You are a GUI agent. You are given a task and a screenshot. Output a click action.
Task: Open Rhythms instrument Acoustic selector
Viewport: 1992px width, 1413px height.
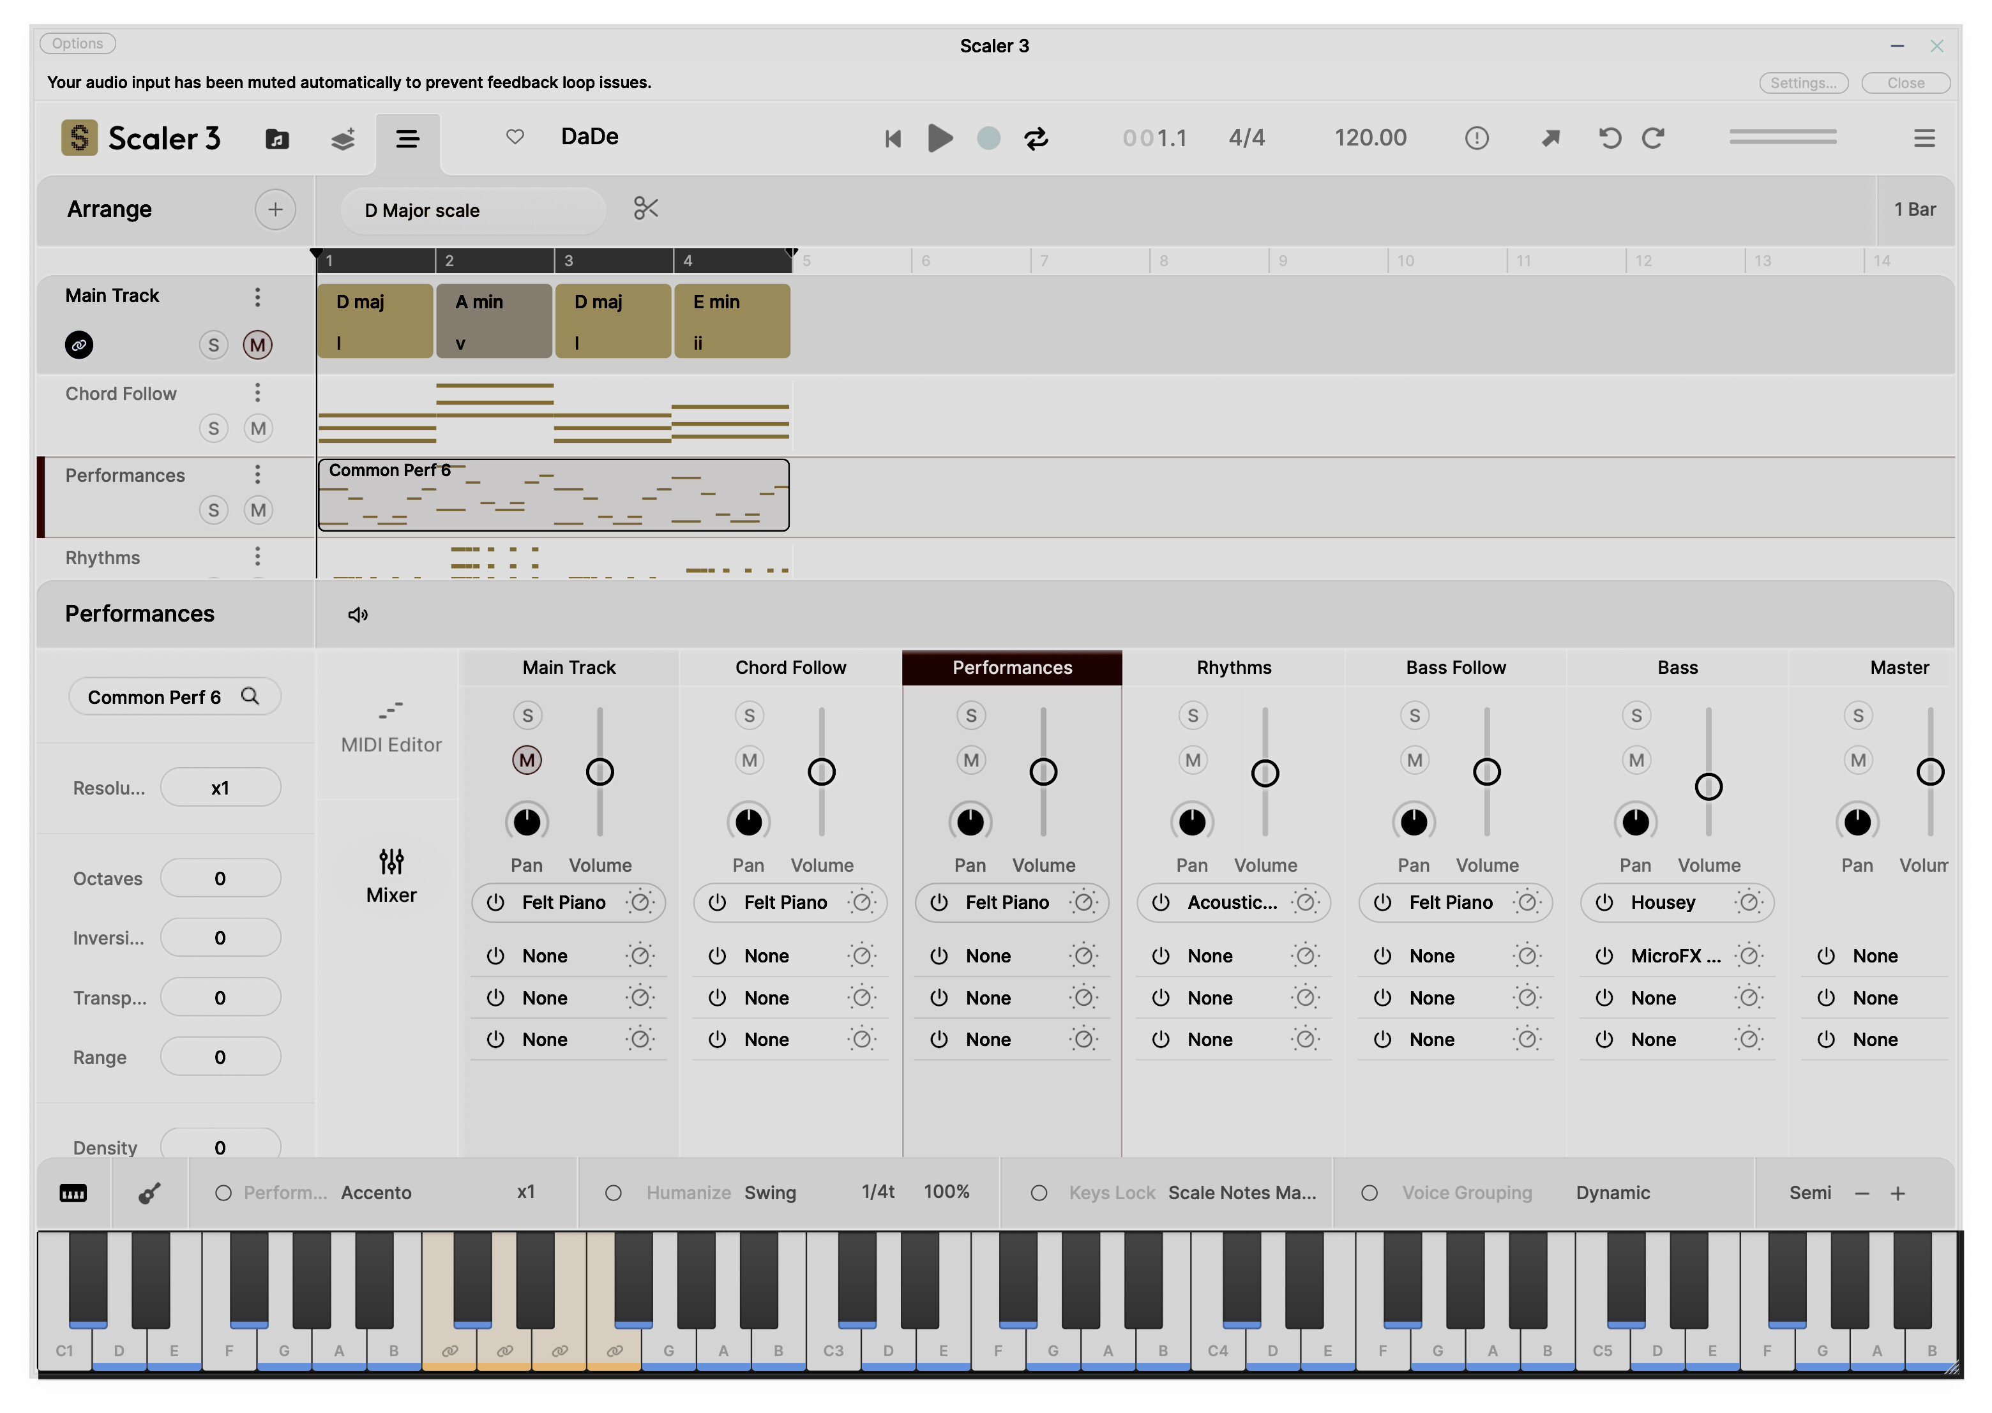(x=1232, y=902)
